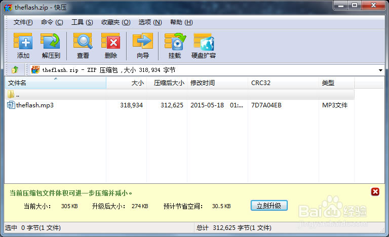Click the 当前大小 305 KB value

[69, 206]
